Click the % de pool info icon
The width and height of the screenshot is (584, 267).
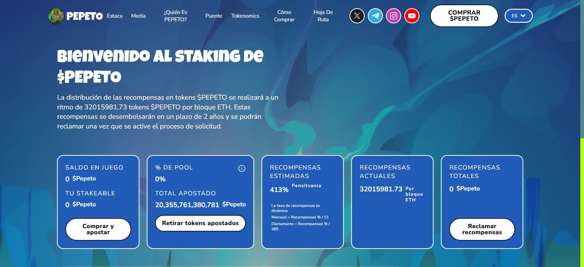(242, 168)
